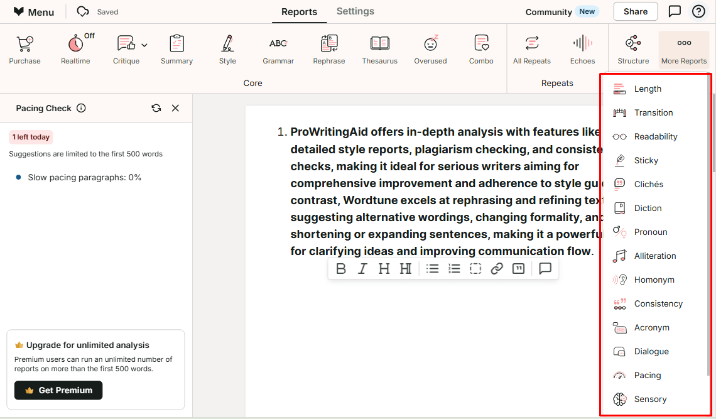This screenshot has height=419, width=716.
Task: Run the Combo report
Action: click(481, 50)
